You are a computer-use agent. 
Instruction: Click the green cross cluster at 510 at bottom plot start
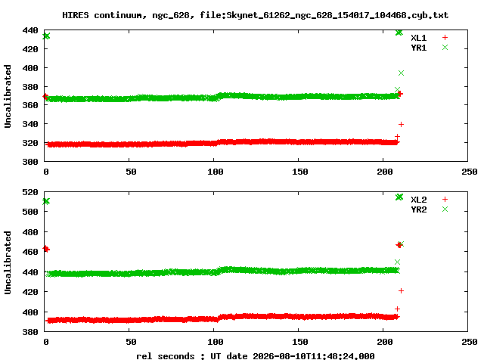click(46, 201)
